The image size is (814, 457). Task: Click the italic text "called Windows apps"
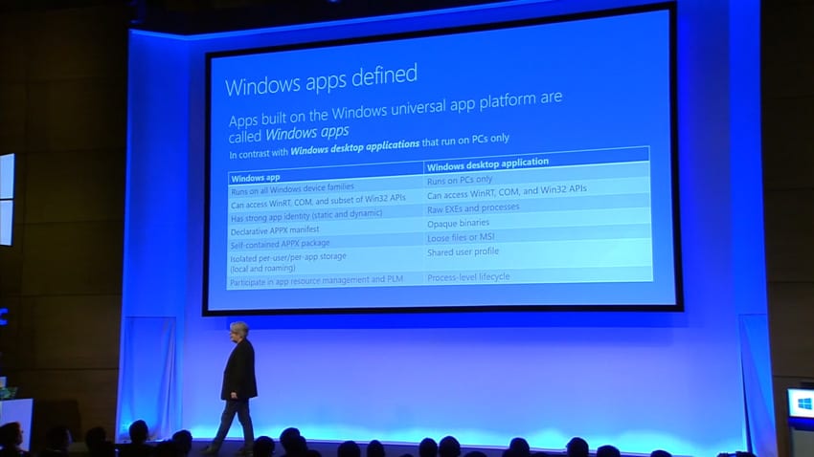[x=288, y=134]
